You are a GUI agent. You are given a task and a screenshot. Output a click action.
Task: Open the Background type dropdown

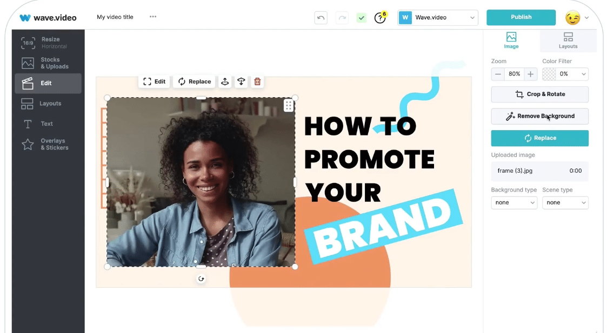tap(514, 203)
